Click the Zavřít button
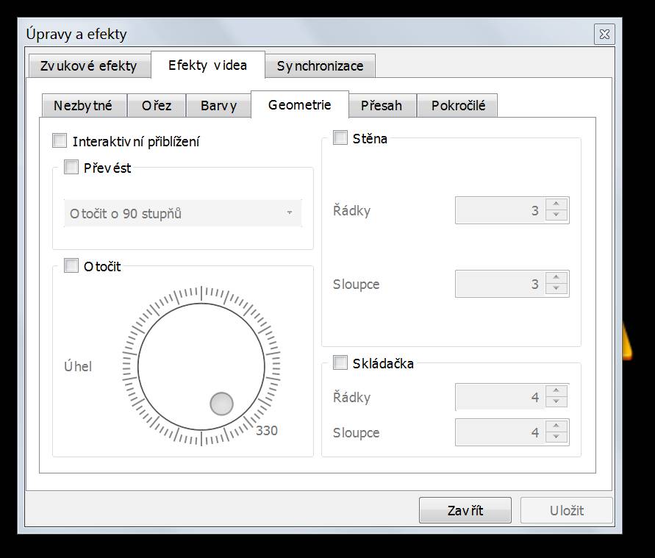The image size is (655, 558). [x=465, y=510]
